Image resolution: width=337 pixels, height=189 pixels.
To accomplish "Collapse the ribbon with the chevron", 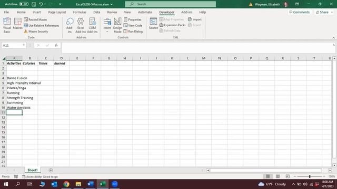I will pyautogui.click(x=333, y=38).
